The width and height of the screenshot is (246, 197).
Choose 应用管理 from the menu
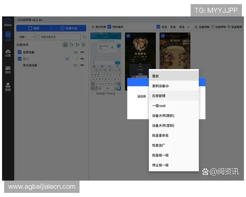(x=174, y=96)
